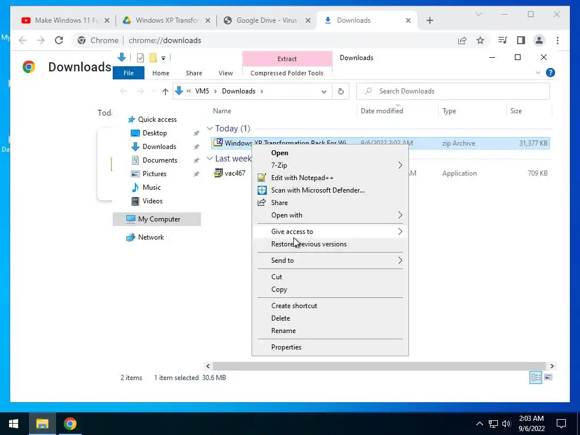This screenshot has height=435, width=580.
Task: Click Chrome's back navigation arrow
Action: click(23, 40)
